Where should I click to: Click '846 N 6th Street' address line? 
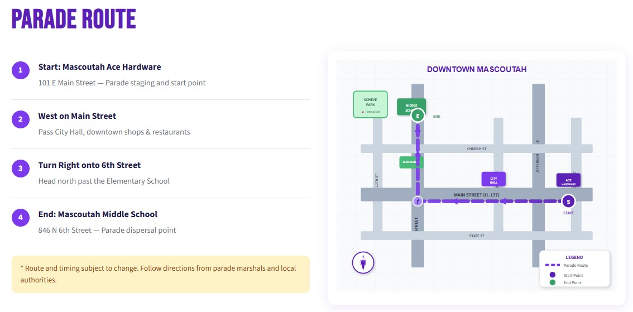click(107, 231)
